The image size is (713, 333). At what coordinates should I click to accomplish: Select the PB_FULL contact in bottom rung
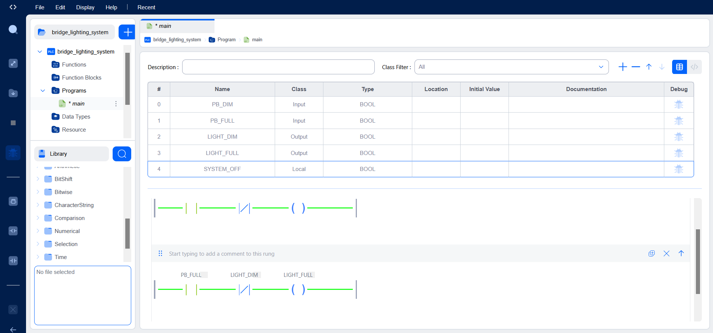click(x=191, y=289)
